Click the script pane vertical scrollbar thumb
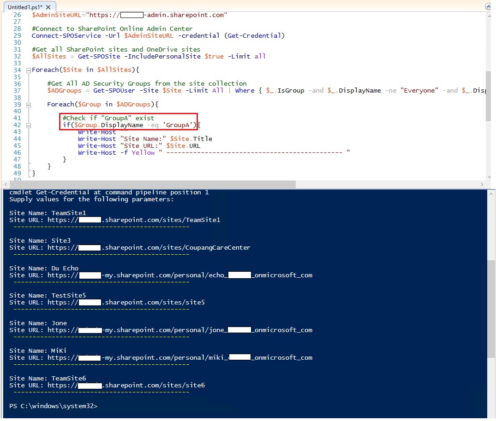 (489, 96)
